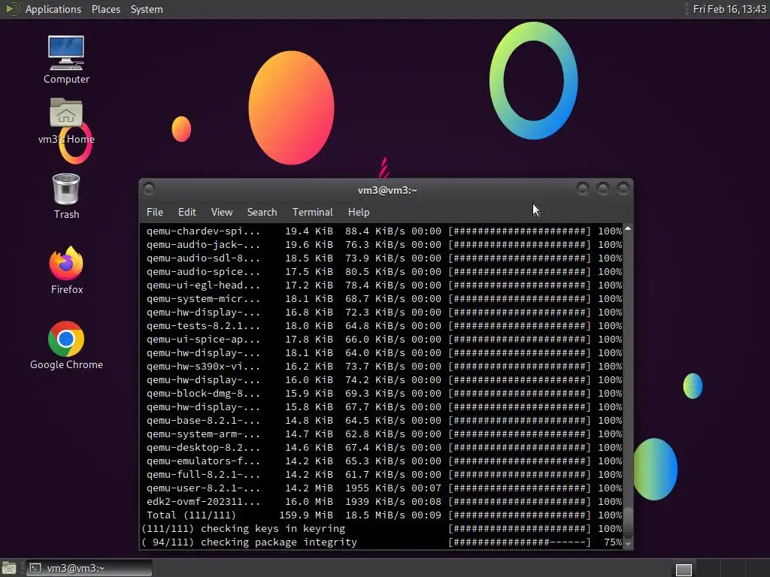
Task: Click the checking keys in keyring line
Action: click(381, 529)
